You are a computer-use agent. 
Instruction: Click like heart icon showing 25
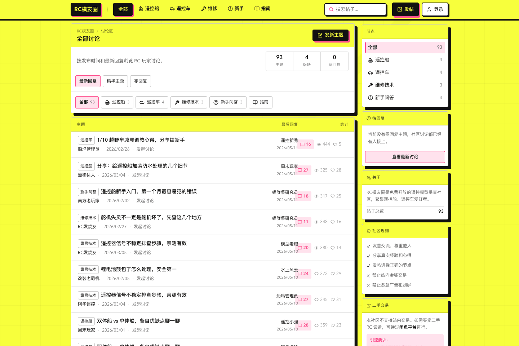[333, 196]
